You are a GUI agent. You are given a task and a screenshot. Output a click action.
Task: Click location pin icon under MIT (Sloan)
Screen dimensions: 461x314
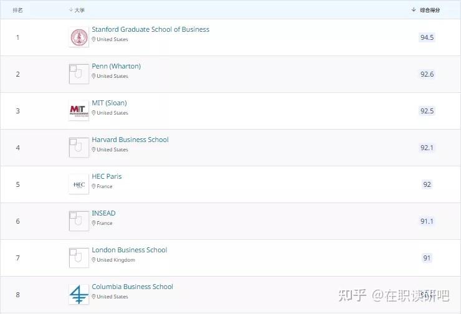pos(93,113)
